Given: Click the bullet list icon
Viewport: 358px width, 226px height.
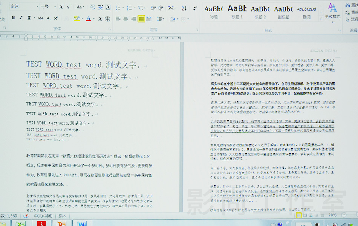Looking at the screenshot, I should tap(118, 8).
